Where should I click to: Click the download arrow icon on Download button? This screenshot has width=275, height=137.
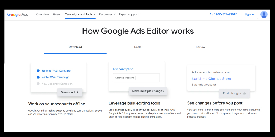point(78,92)
